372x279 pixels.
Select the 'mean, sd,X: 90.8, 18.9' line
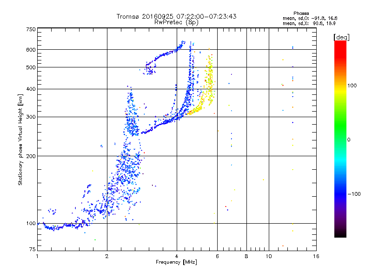[x=309, y=24]
